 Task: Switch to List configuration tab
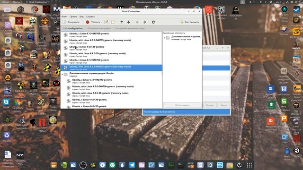[73, 28]
